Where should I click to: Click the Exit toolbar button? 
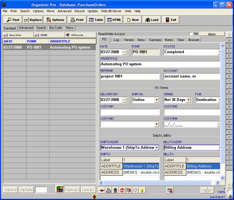coord(171,20)
